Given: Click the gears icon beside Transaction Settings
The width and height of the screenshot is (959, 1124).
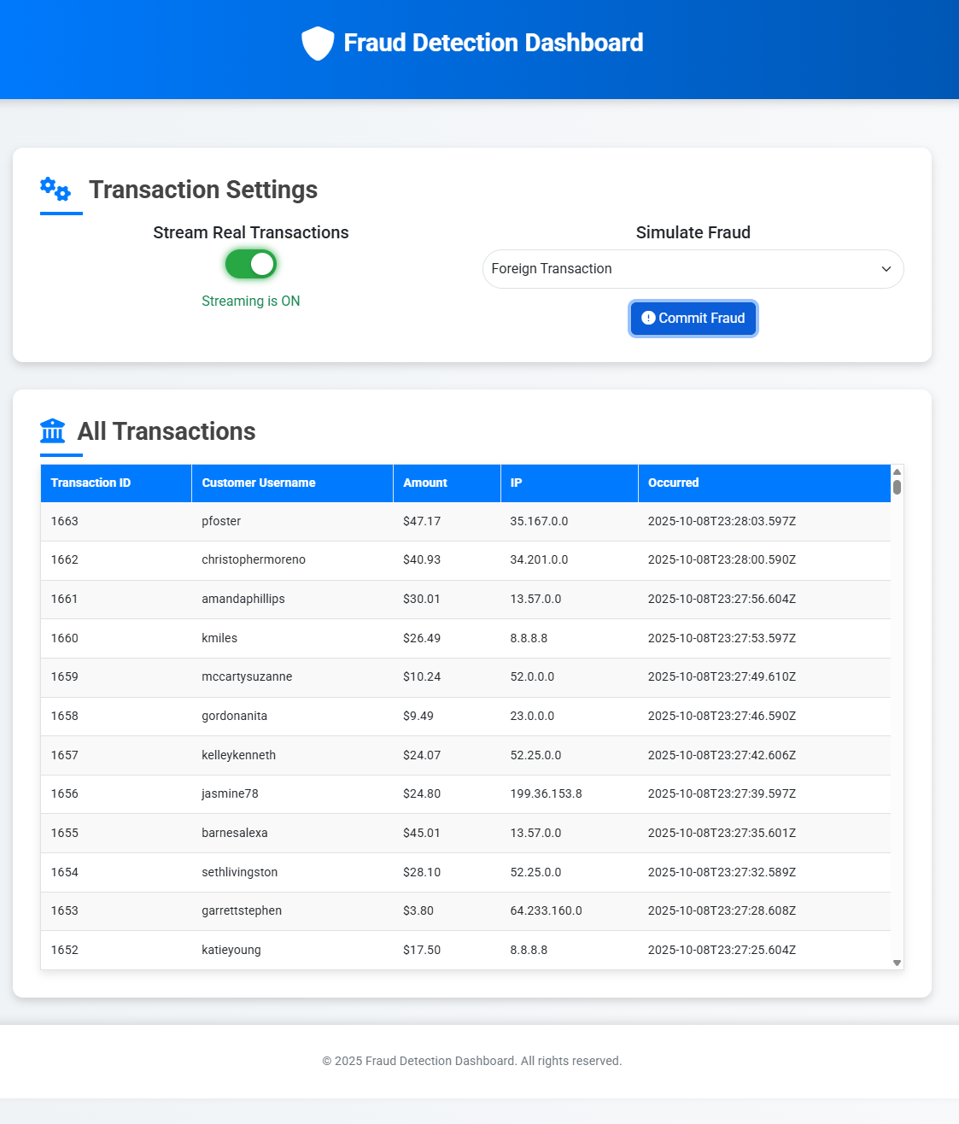Looking at the screenshot, I should click(x=56, y=189).
